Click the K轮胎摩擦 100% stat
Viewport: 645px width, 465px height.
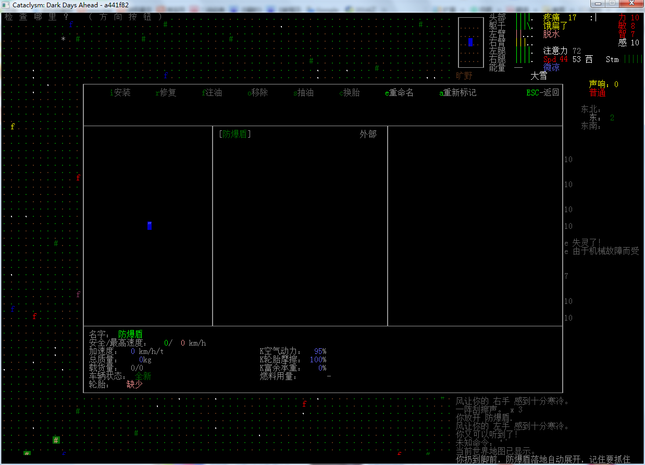point(293,360)
